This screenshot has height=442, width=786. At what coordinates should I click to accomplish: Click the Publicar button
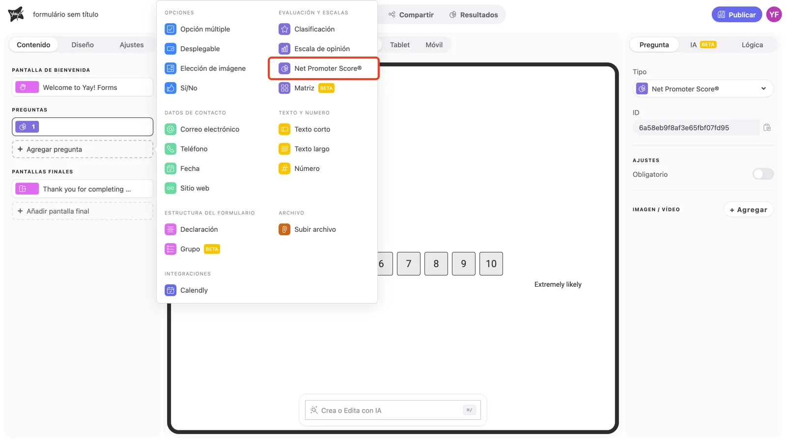[736, 14]
